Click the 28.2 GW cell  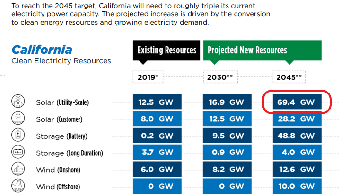point(297,119)
